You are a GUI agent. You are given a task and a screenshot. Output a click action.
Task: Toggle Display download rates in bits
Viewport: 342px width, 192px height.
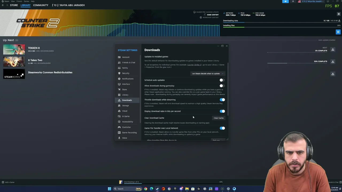[x=222, y=111]
